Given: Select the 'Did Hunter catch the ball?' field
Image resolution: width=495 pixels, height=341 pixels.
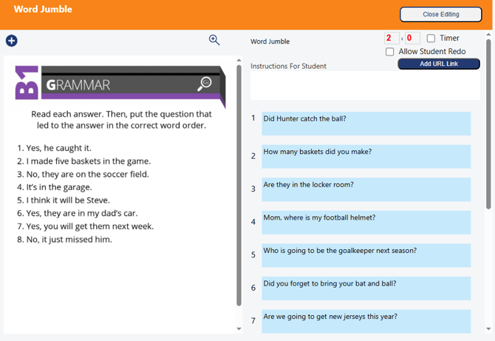Looking at the screenshot, I should [x=366, y=124].
